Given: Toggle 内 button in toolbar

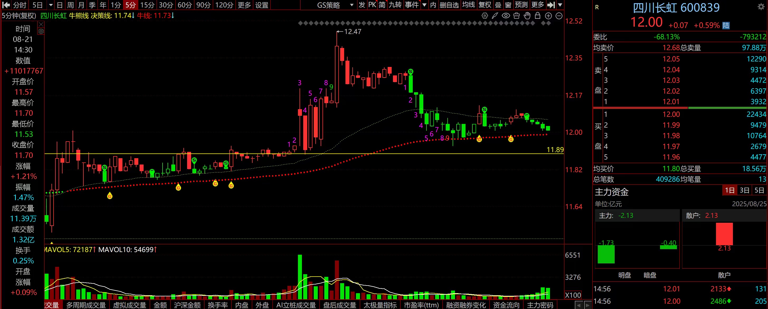Looking at the screenshot, I should [x=433, y=5].
